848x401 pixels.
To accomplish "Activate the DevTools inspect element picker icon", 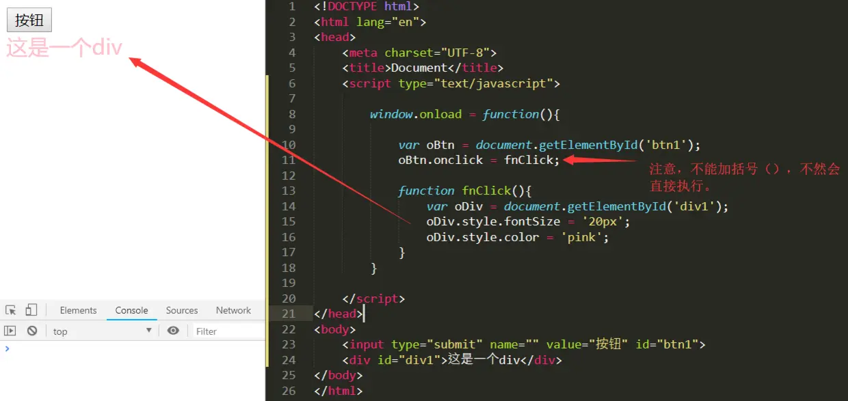I will 10,310.
